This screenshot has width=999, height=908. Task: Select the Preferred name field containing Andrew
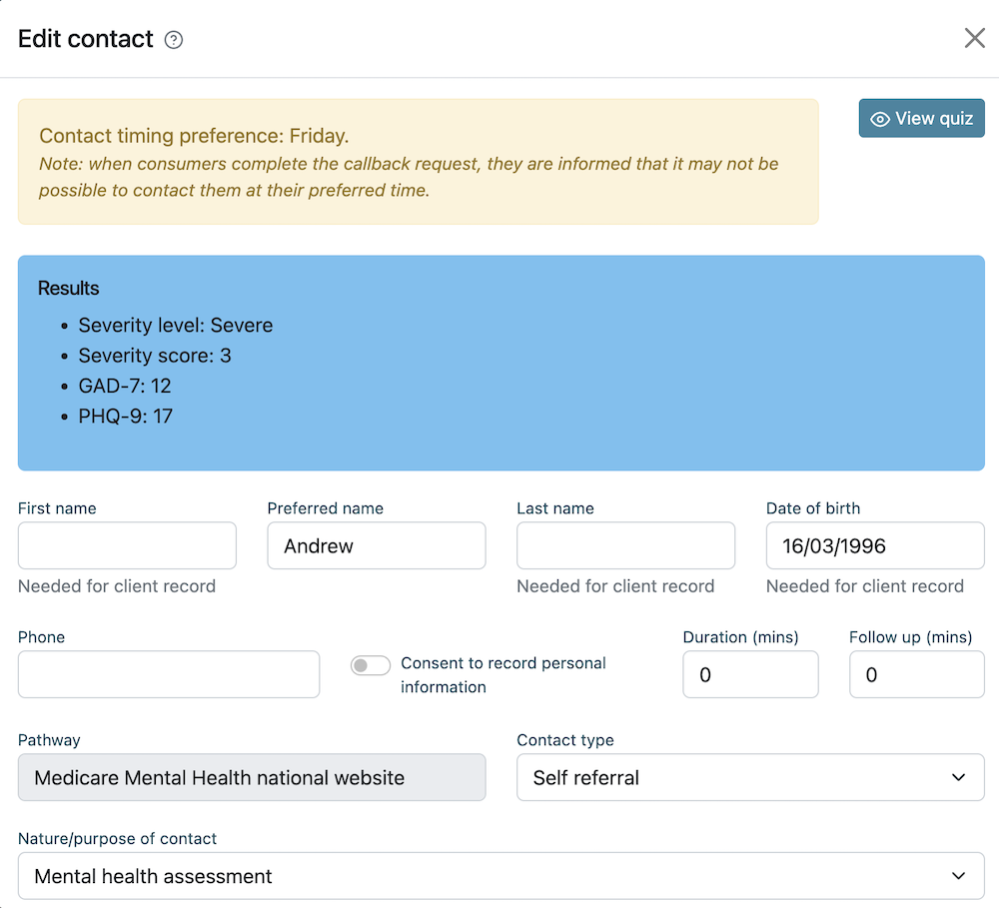point(376,545)
